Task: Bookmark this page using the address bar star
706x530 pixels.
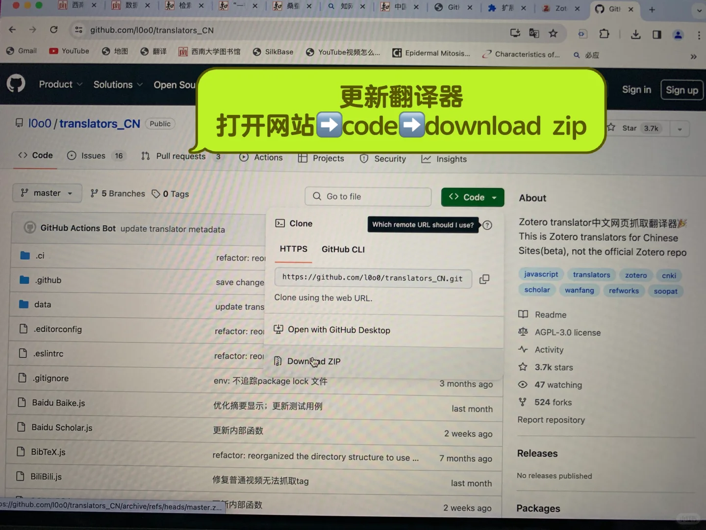Action: [553, 33]
